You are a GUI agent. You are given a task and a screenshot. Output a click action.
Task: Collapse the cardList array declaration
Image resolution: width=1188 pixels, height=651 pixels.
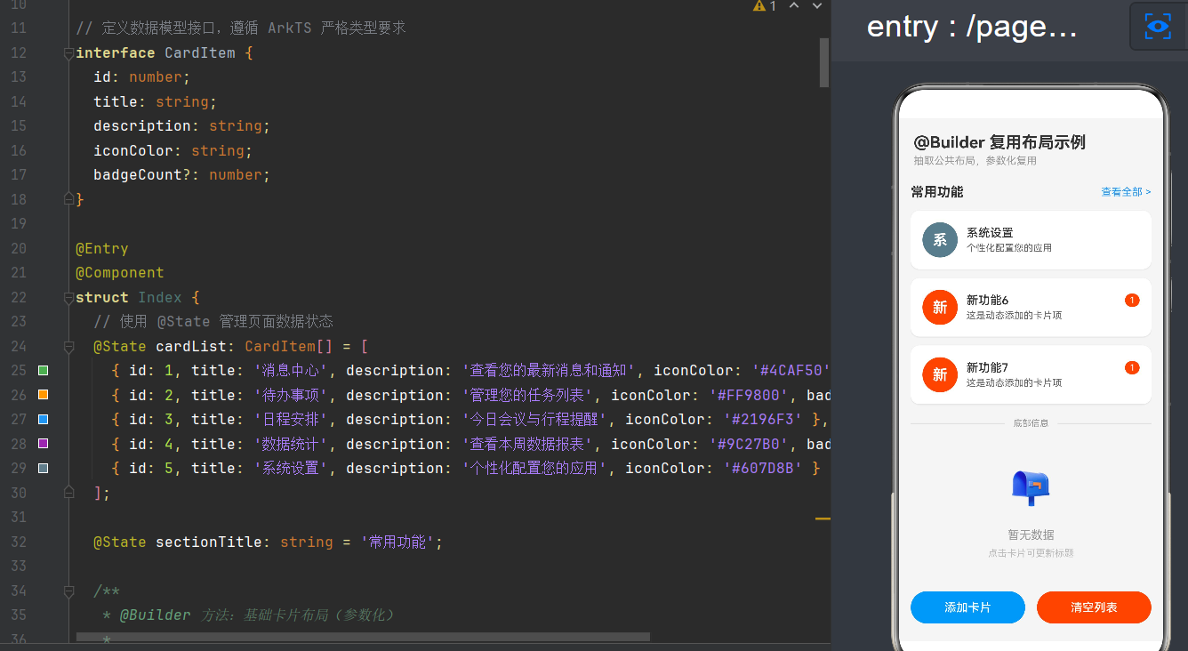(x=68, y=347)
